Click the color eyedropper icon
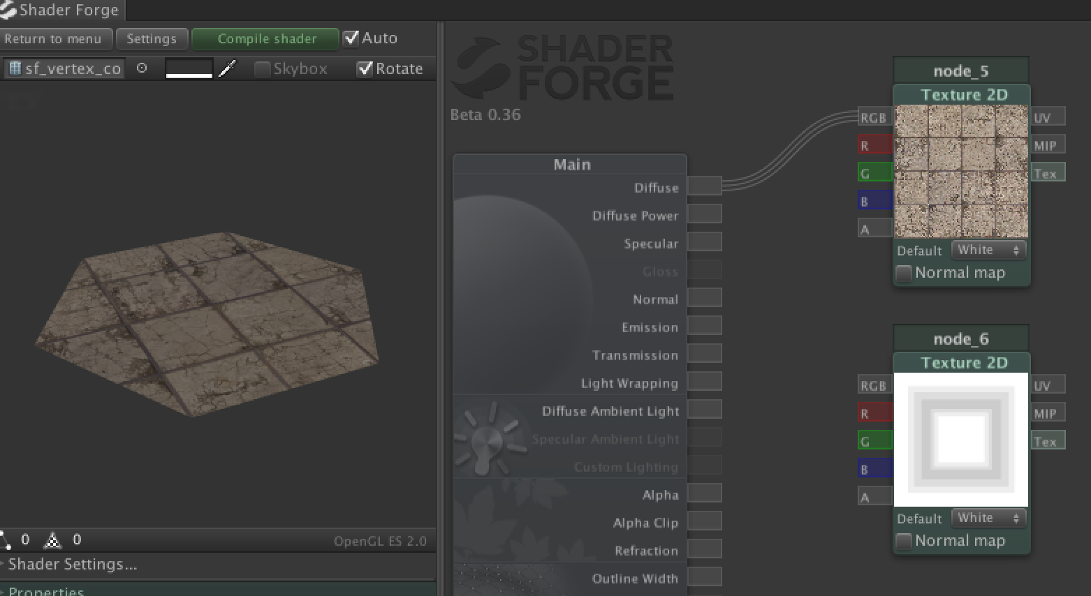The width and height of the screenshot is (1091, 596). point(228,68)
